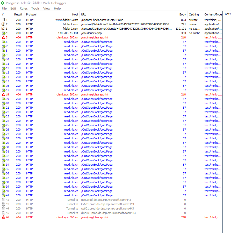Click the lock icon of session 42
The height and width of the screenshot is (233, 231).
pyautogui.click(x=3, y=199)
